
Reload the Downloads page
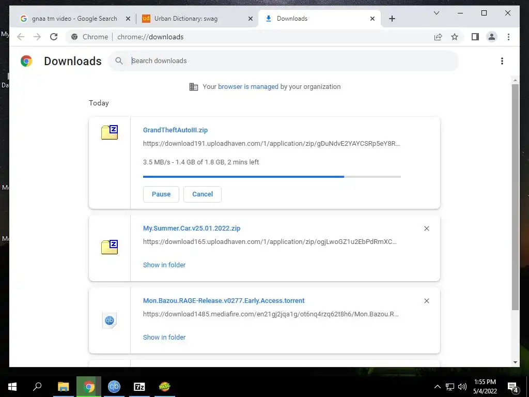point(54,37)
